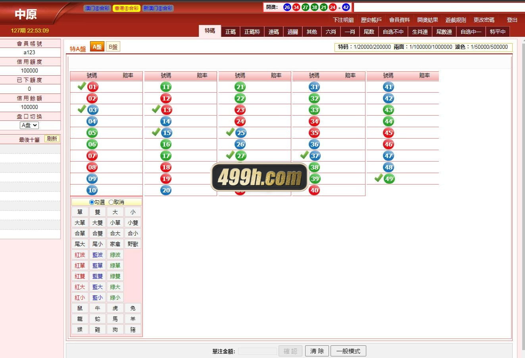Open 開獎結果 draw results

(x=428, y=20)
